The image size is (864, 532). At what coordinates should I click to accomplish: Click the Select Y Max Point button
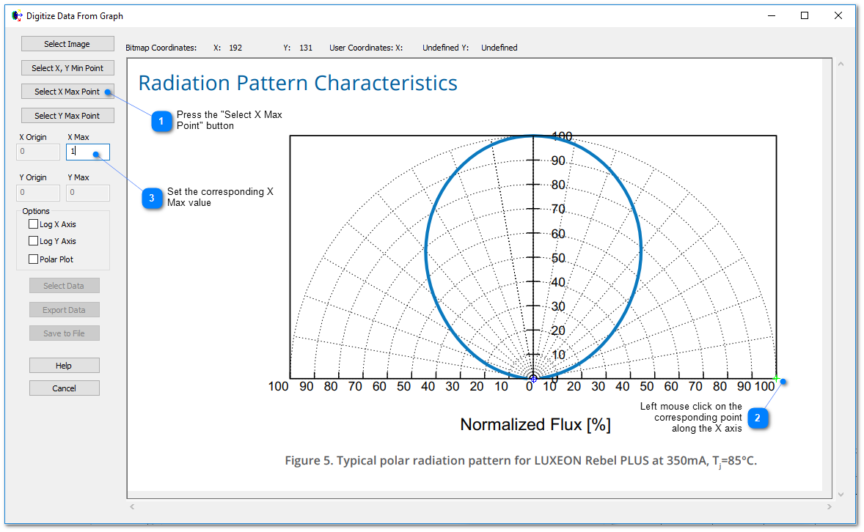coord(67,116)
